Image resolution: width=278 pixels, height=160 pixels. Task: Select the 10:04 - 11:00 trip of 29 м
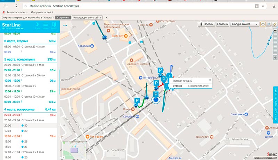[30, 91]
